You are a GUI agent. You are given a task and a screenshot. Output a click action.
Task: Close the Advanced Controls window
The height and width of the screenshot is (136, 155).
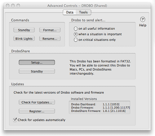point(7,6)
